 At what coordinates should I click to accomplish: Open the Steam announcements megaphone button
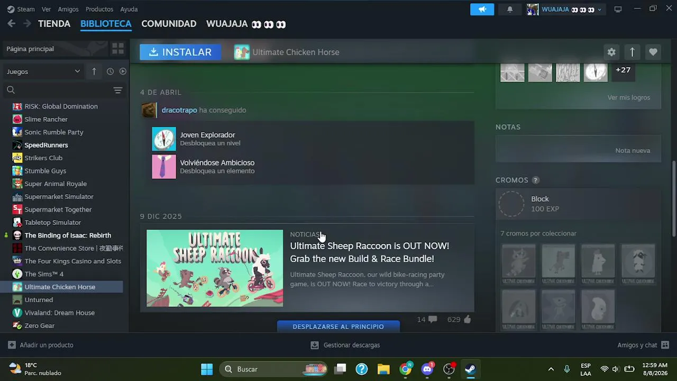(x=482, y=9)
